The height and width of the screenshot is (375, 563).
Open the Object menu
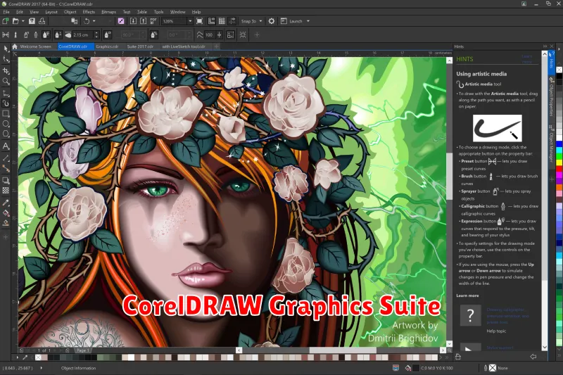pos(70,12)
